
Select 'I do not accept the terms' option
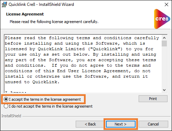(x=6, y=106)
